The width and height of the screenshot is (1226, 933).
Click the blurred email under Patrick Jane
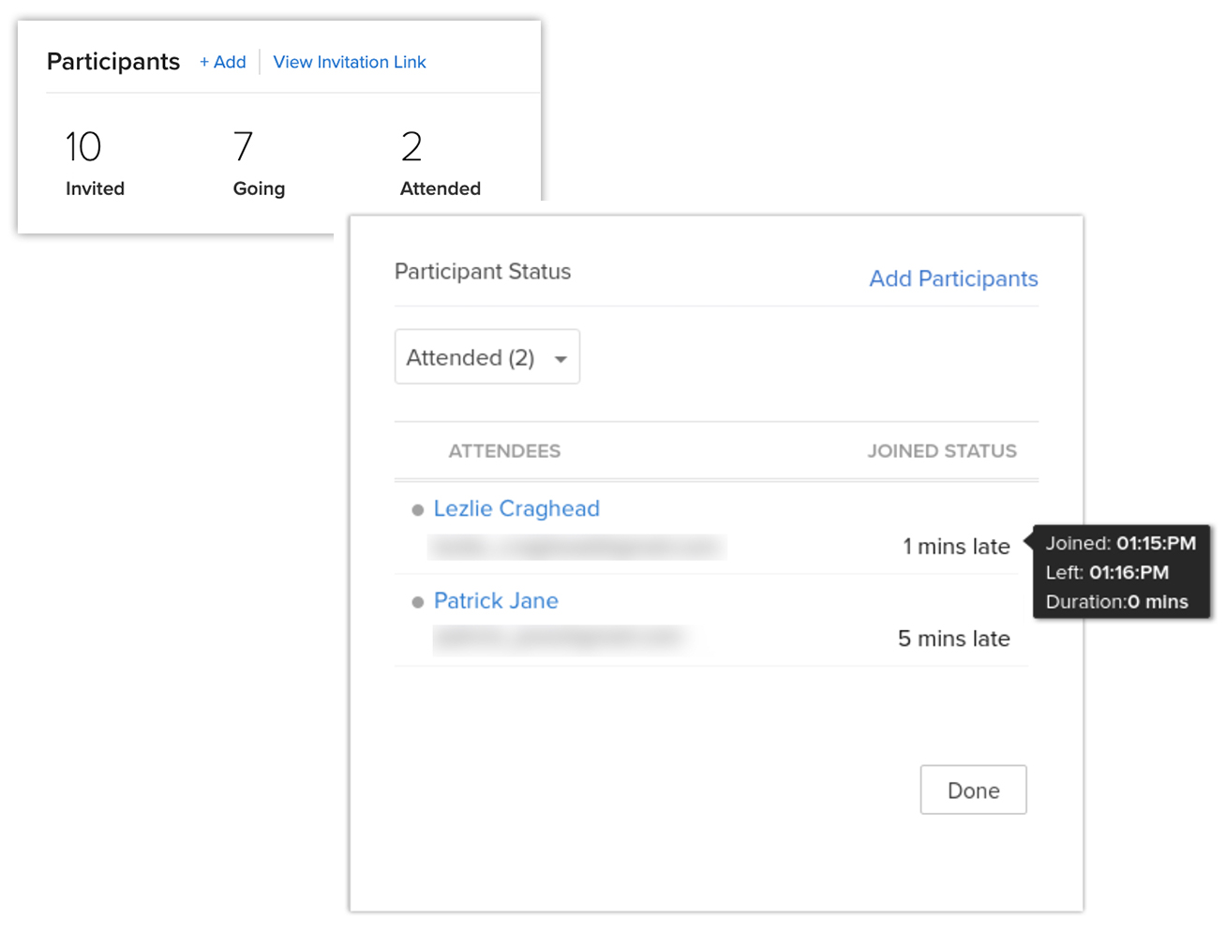coord(560,639)
